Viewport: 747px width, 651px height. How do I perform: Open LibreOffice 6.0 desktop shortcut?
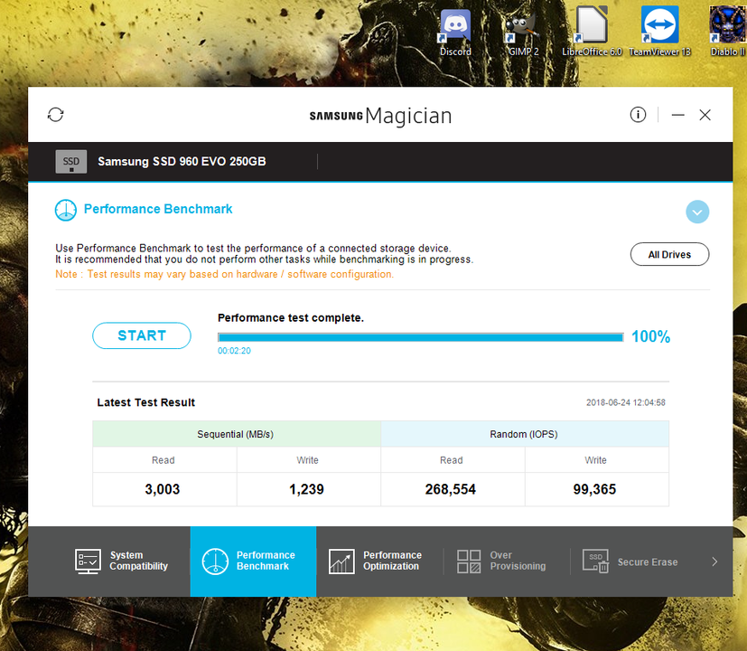click(592, 32)
